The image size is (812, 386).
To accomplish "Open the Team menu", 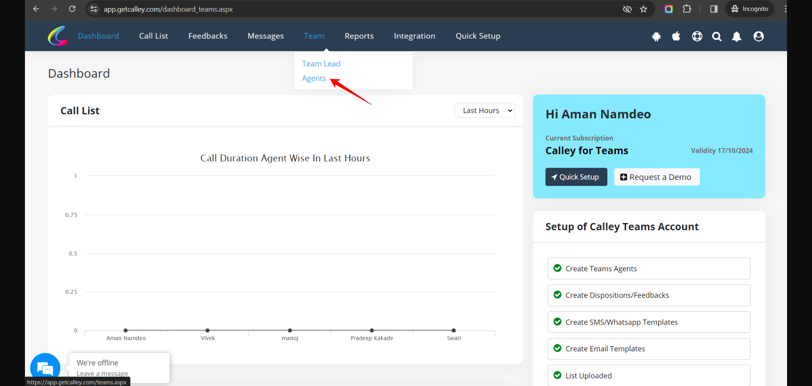I will (x=314, y=36).
